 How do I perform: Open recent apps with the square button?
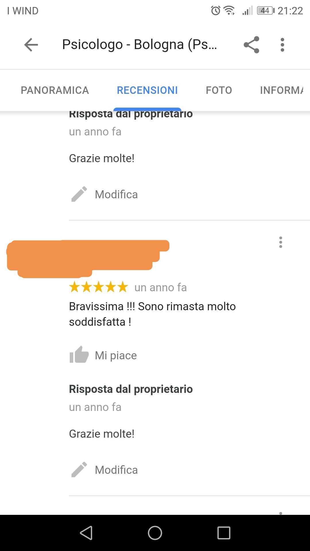tap(224, 533)
